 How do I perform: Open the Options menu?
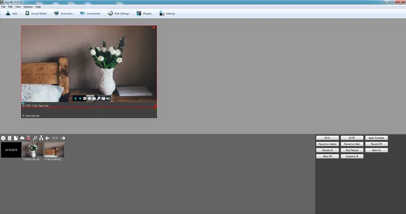coord(28,7)
